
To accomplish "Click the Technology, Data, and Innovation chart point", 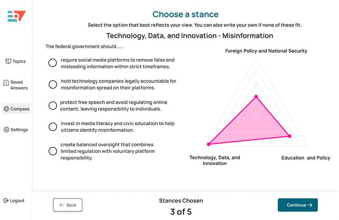I will (209, 144).
